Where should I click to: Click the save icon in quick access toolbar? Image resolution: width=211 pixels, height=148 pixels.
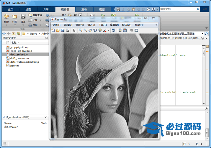pyautogui.click(x=118, y=9)
